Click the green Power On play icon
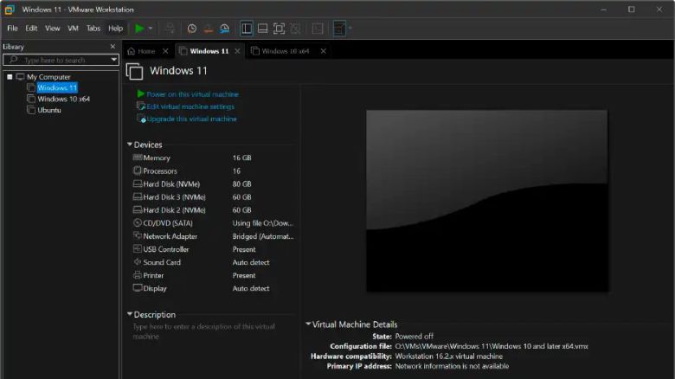 139,29
